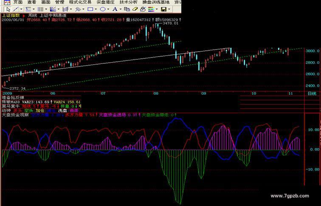This screenshot has height=206, width=321.
Task: Click the 2600.0 price axis value
Action: (x=313, y=74)
